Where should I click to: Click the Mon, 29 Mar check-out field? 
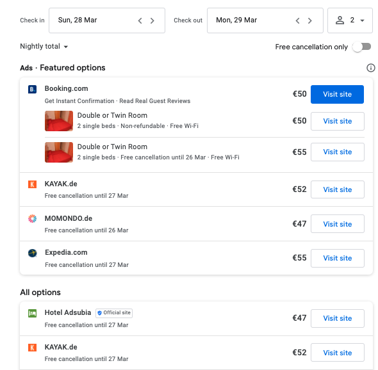265,20
